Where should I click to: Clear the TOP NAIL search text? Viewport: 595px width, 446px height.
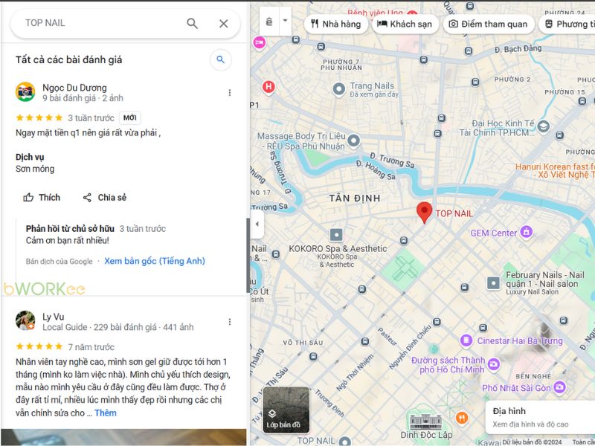[x=224, y=24]
